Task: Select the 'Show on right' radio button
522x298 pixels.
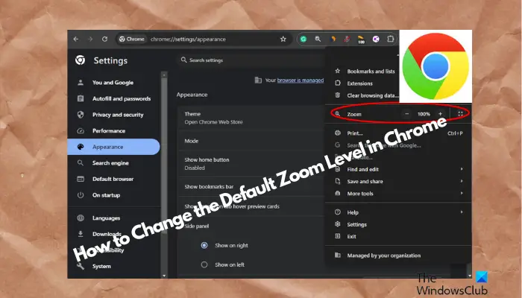Action: 204,245
